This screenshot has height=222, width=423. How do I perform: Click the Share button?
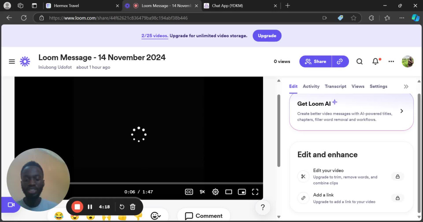tap(316, 61)
